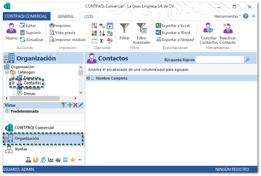Screen dimensions: 261x176
Task: Delete view with the red X
Action: (75, 105)
